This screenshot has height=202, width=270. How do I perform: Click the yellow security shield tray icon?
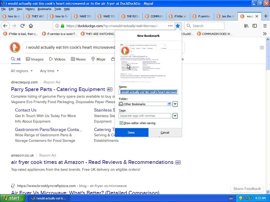click(x=241, y=198)
